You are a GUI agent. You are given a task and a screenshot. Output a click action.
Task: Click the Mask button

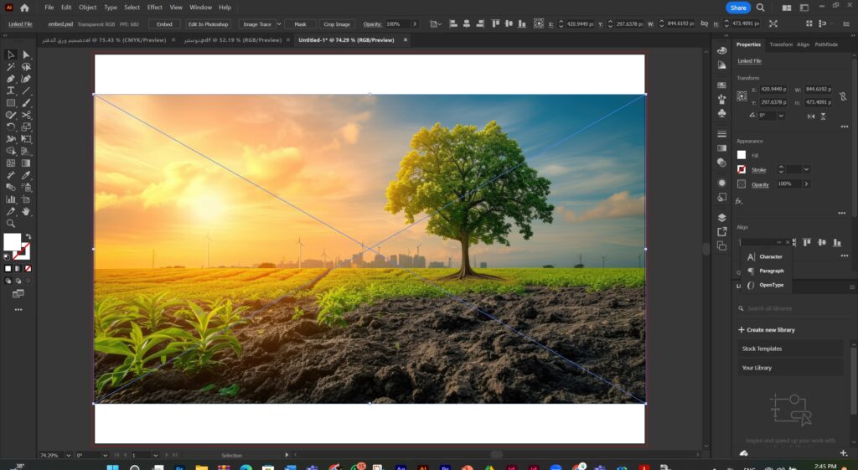point(301,24)
